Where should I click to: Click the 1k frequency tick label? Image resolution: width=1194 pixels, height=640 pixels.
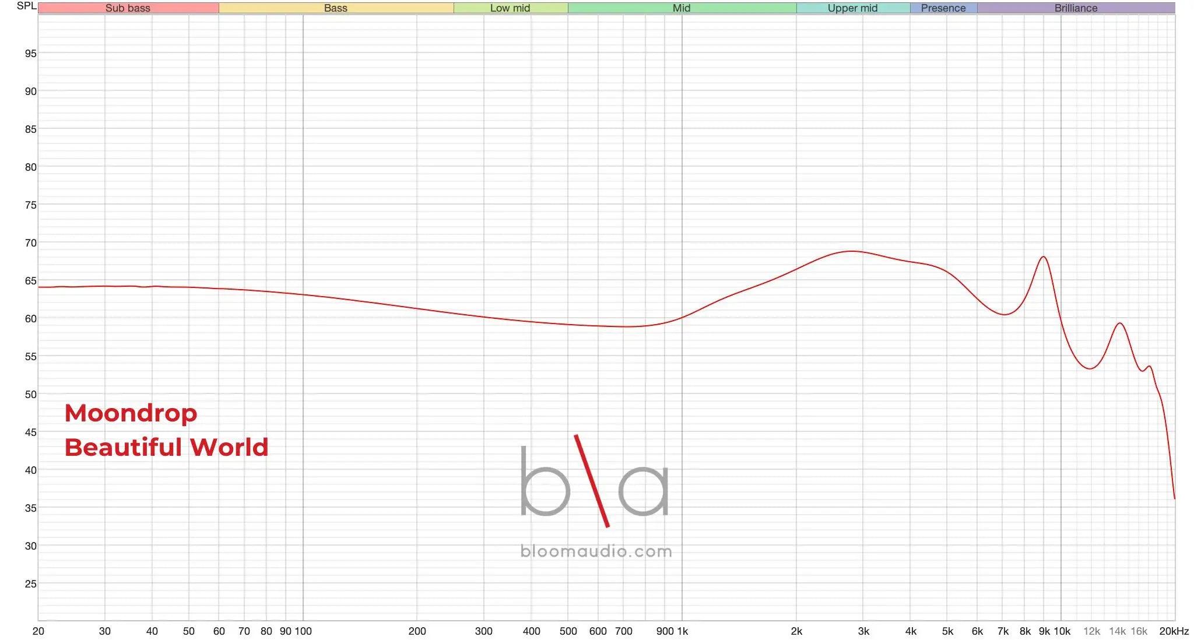pyautogui.click(x=683, y=631)
